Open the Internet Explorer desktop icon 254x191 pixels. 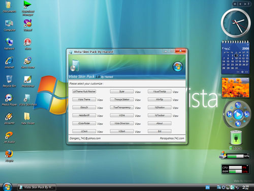(x=9, y=63)
